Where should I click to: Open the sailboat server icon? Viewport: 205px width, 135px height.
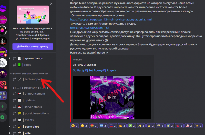(x=3, y=63)
